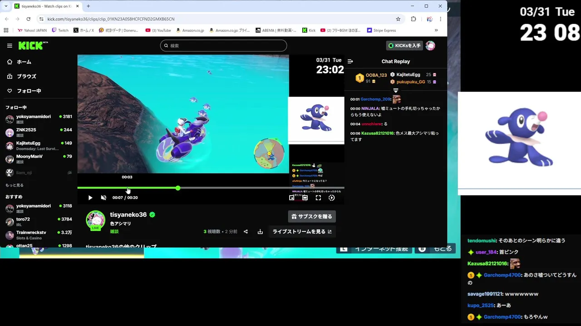Open the Kick hamburger sidebar menu

click(10, 46)
